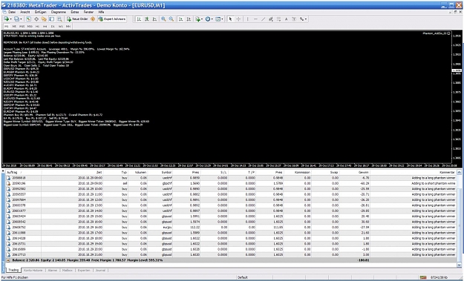The width and height of the screenshot is (464, 281).
Task: Sort orders by the Auftrag column header
Action: pos(24,172)
